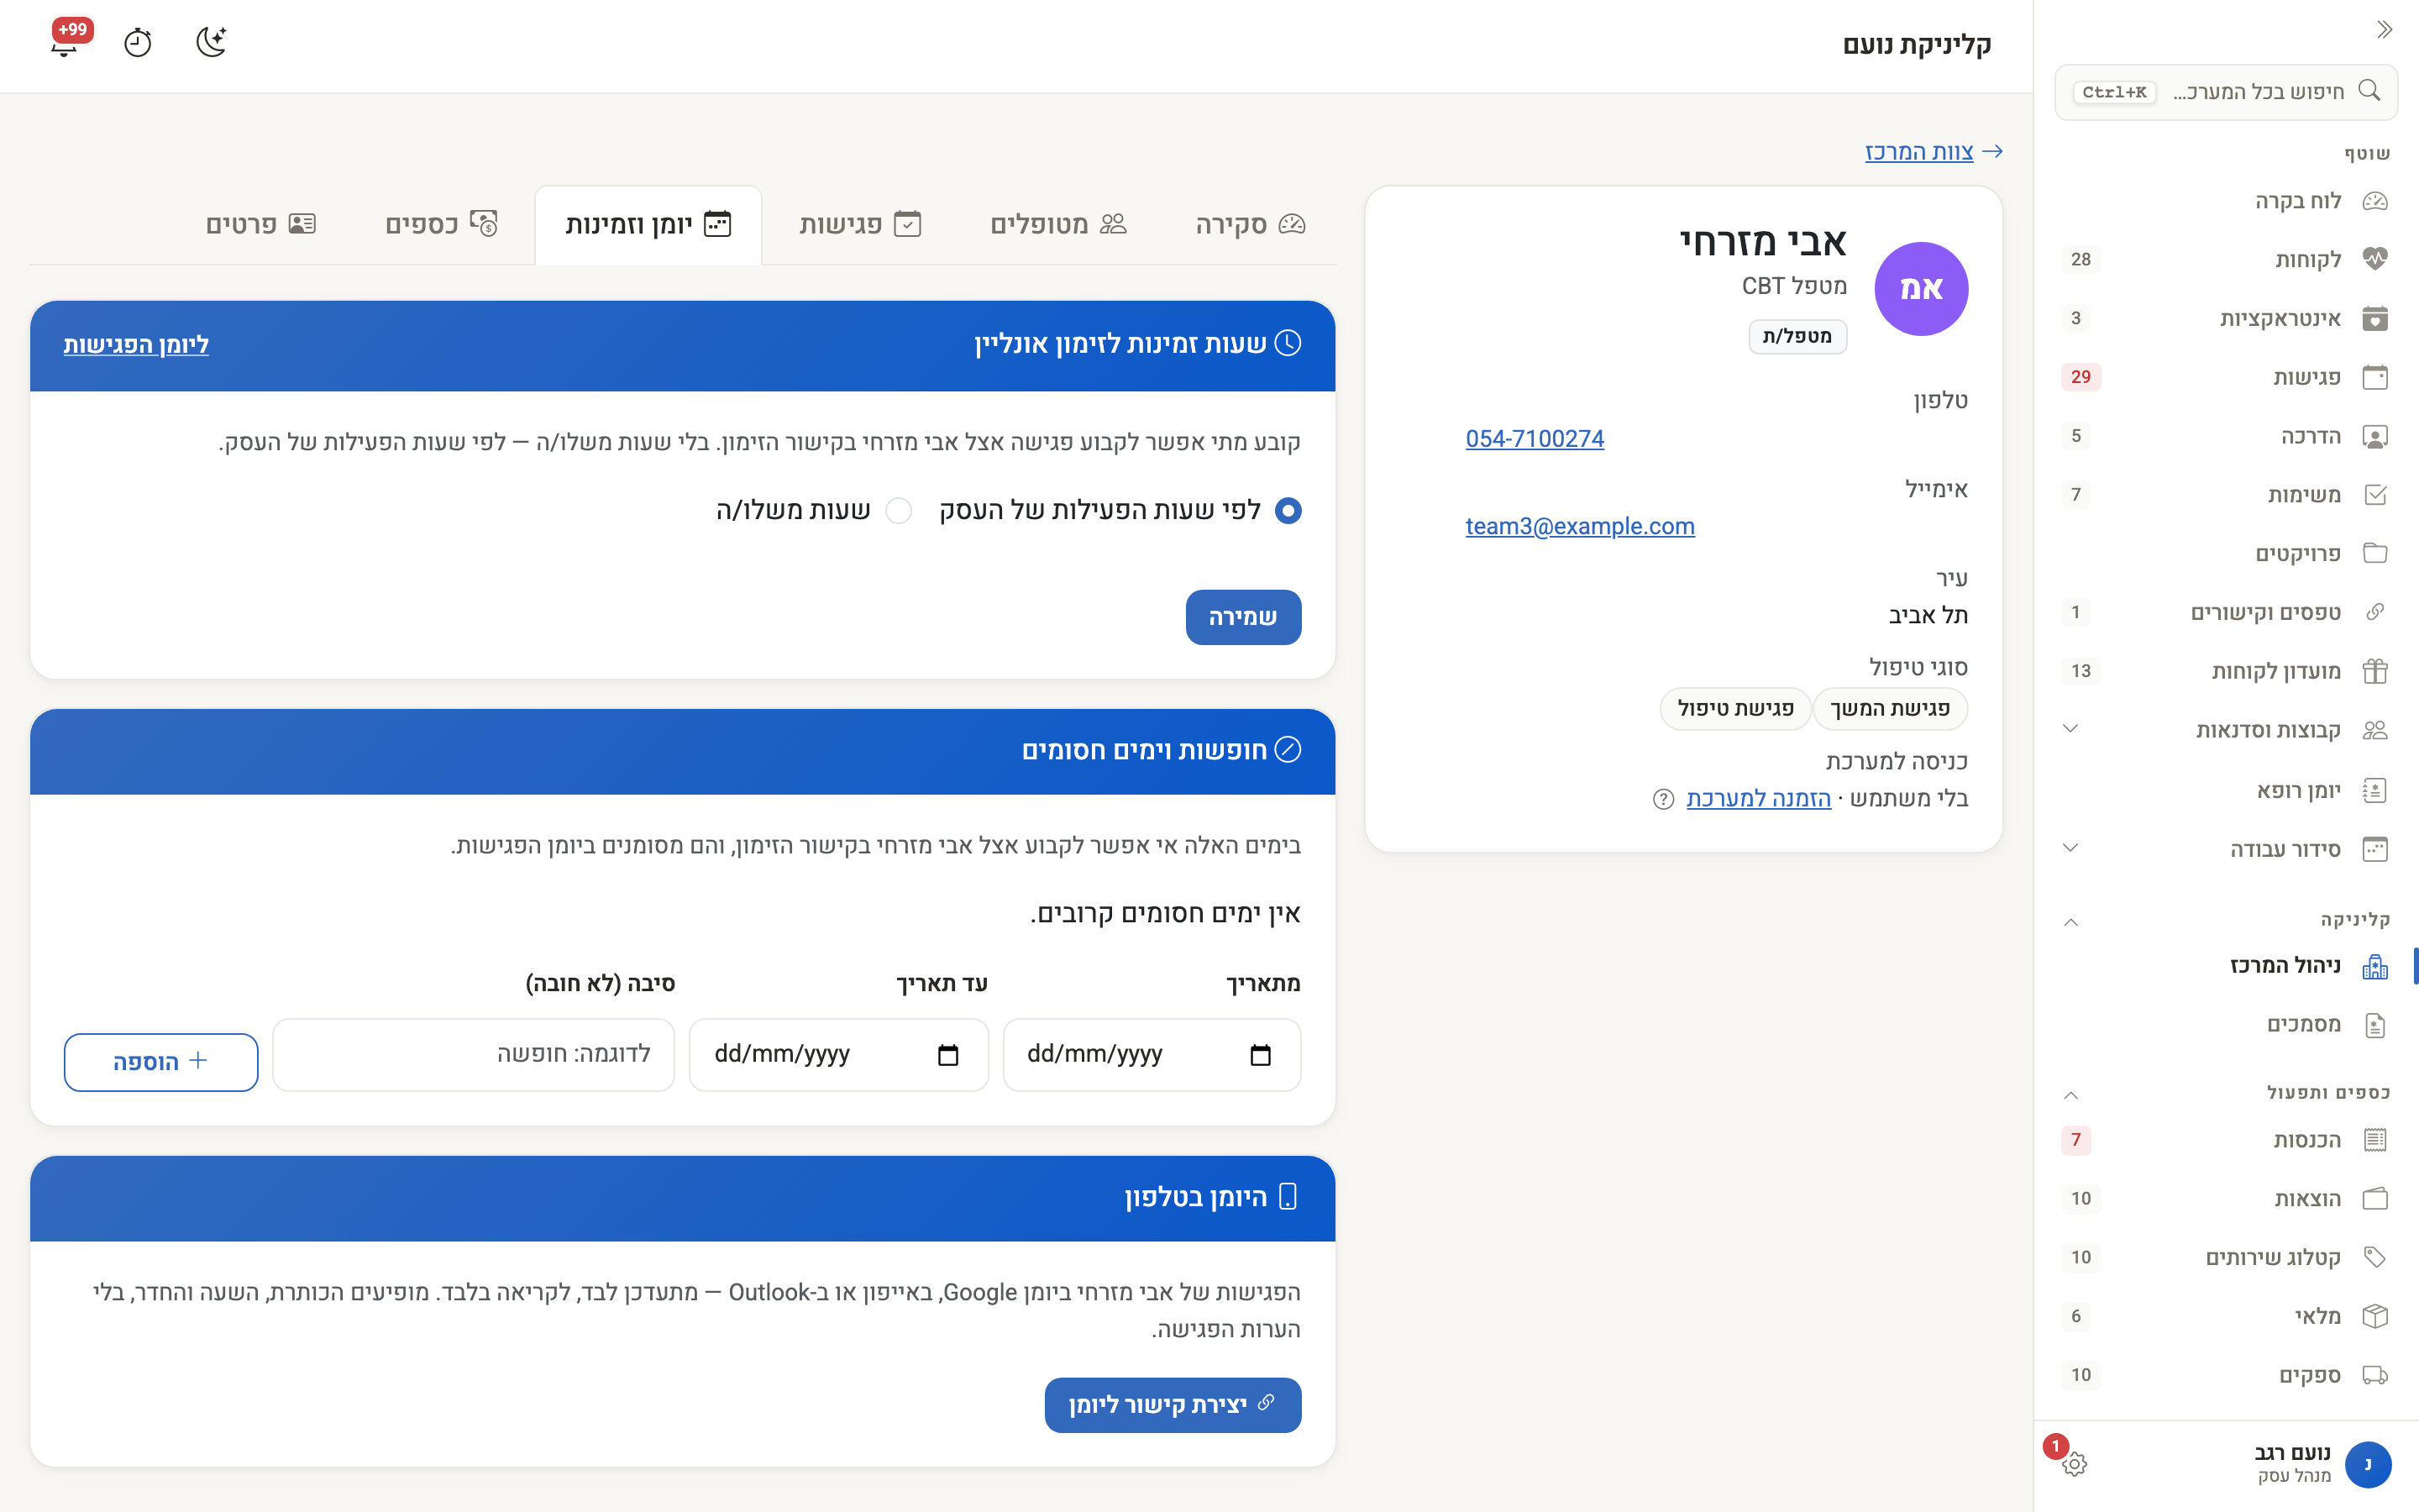This screenshot has width=2419, height=1512.
Task: Open טפסים וקישורים in the sidebar
Action: 2225,612
